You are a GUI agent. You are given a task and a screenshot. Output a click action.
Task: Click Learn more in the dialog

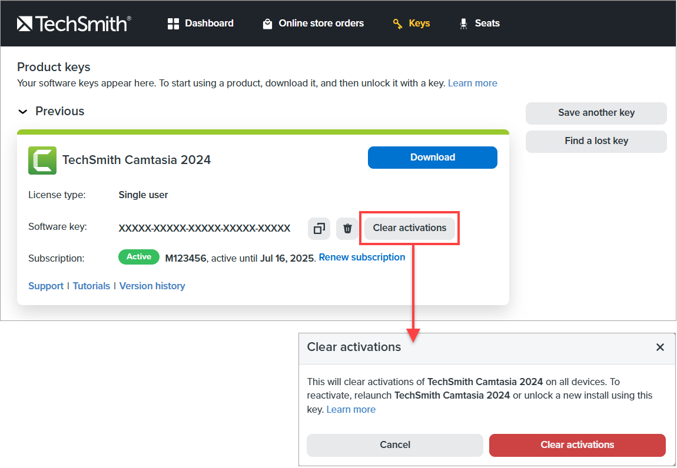pyautogui.click(x=351, y=410)
